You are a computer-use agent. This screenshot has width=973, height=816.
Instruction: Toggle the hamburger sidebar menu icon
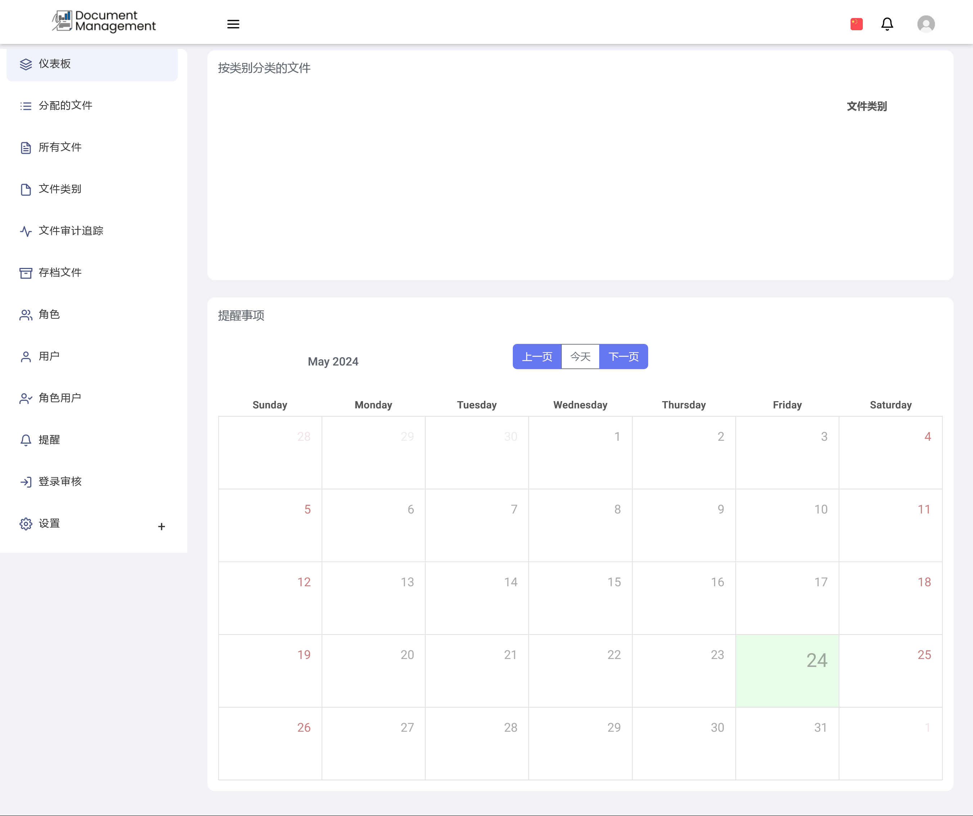pyautogui.click(x=233, y=24)
